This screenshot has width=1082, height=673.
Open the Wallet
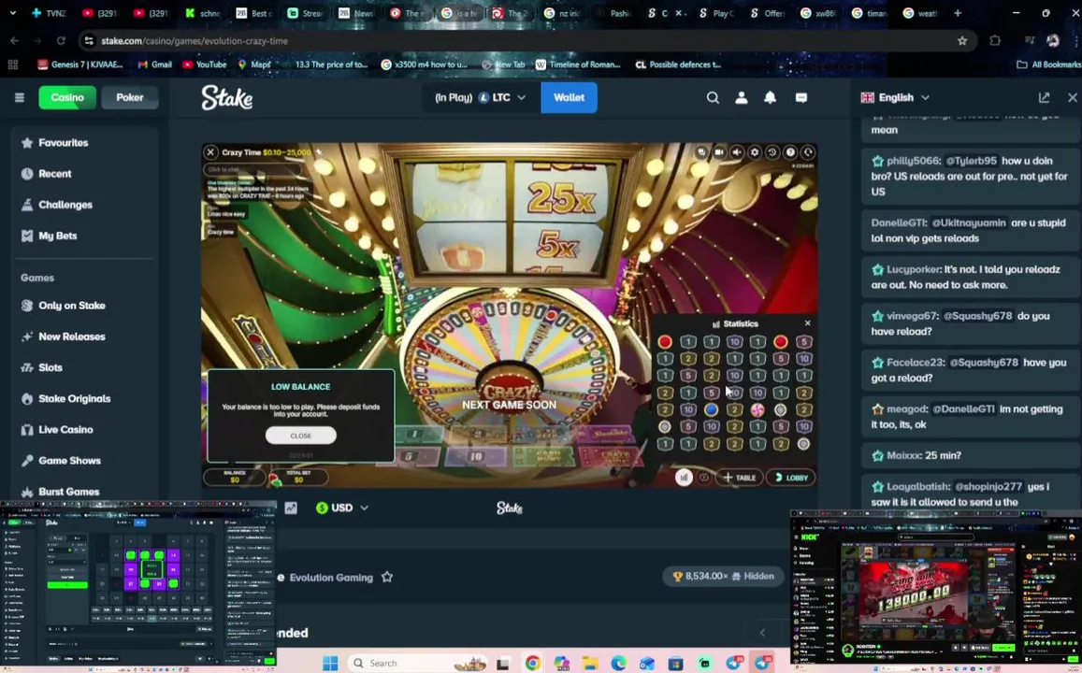click(569, 98)
